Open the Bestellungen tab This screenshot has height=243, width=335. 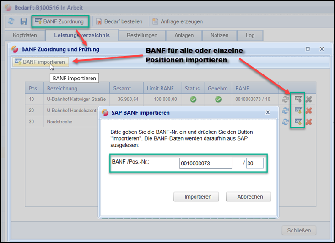[142, 35]
